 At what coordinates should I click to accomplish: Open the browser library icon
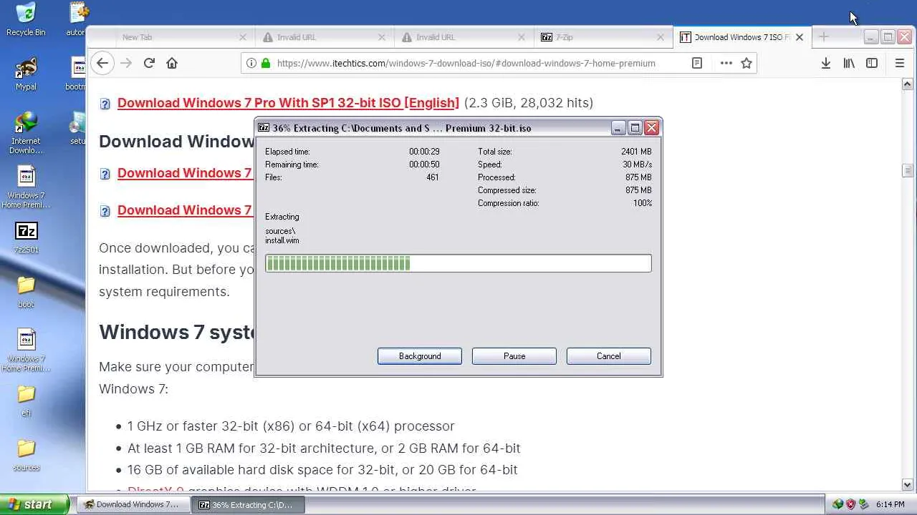pyautogui.click(x=849, y=63)
